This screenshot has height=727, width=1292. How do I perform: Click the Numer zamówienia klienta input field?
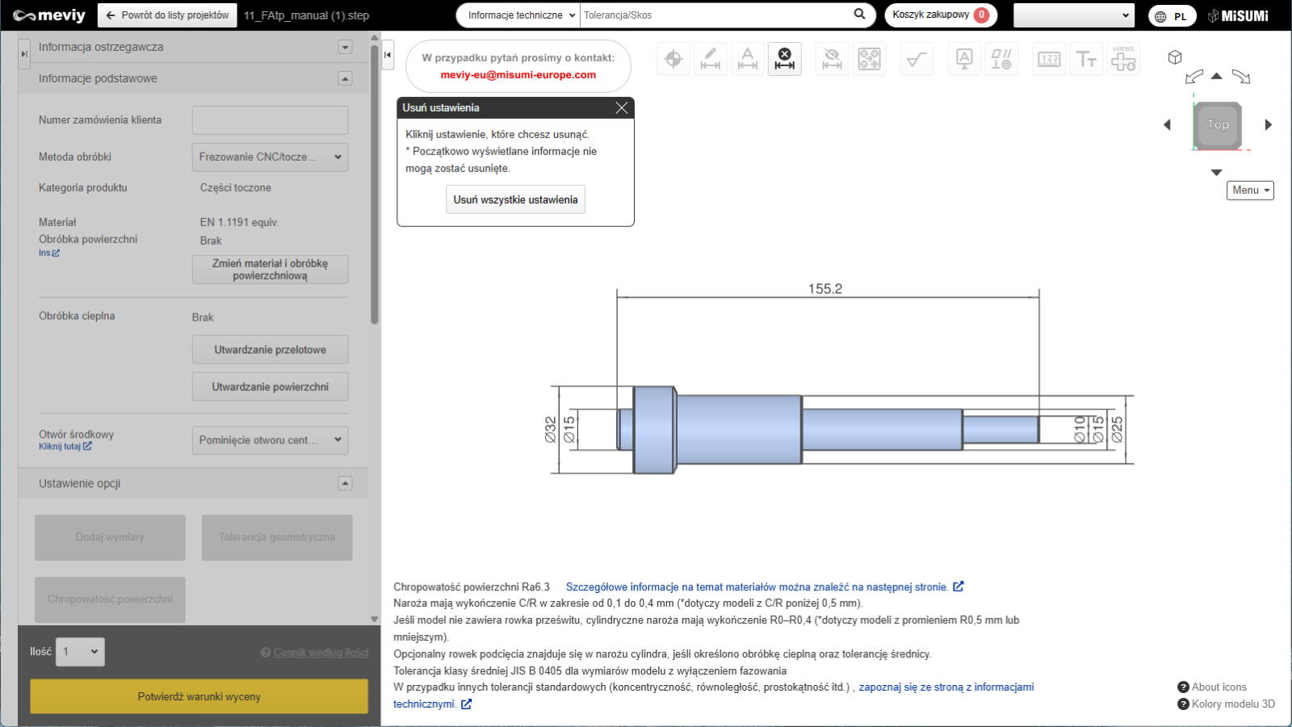tap(270, 120)
